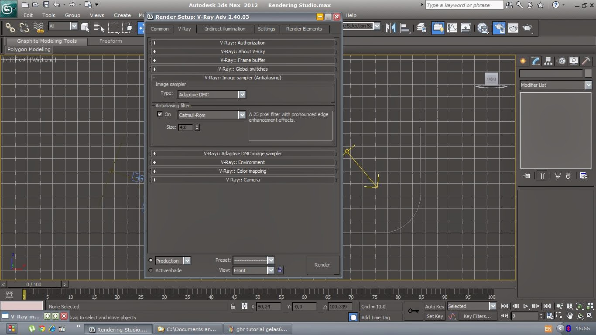Image resolution: width=596 pixels, height=335 pixels.
Task: Click the New Scene icon in title bar
Action: coord(25,5)
